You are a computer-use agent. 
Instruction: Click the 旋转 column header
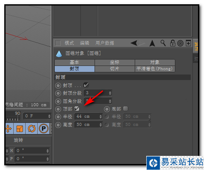point(18,140)
